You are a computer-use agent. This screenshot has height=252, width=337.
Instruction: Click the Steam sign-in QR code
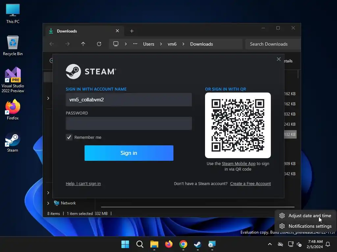tap(238, 125)
